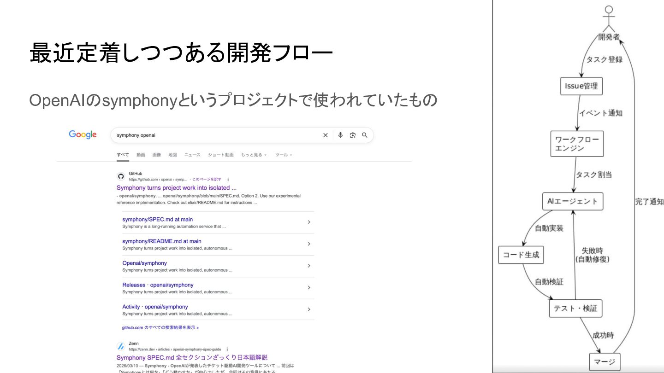Click the GitHub favicon in first result

tap(121, 176)
